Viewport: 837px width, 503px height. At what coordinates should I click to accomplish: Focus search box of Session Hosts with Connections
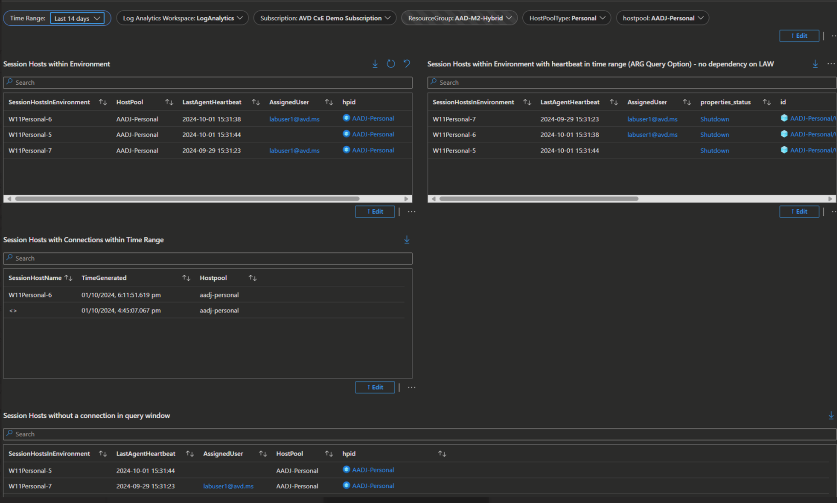click(208, 259)
